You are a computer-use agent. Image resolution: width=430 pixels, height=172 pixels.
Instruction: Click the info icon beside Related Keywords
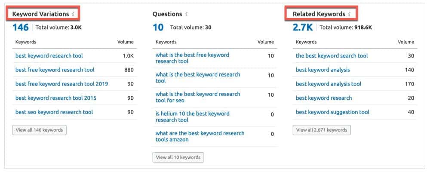349,14
